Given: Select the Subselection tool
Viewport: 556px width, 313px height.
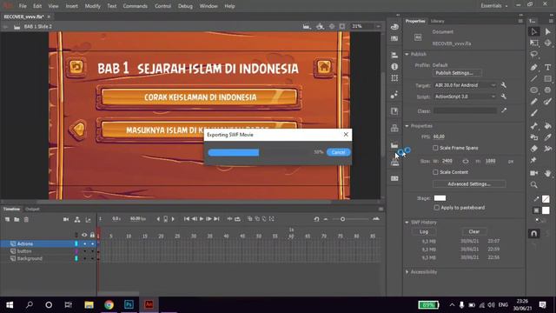Looking at the screenshot, I should click(548, 31).
